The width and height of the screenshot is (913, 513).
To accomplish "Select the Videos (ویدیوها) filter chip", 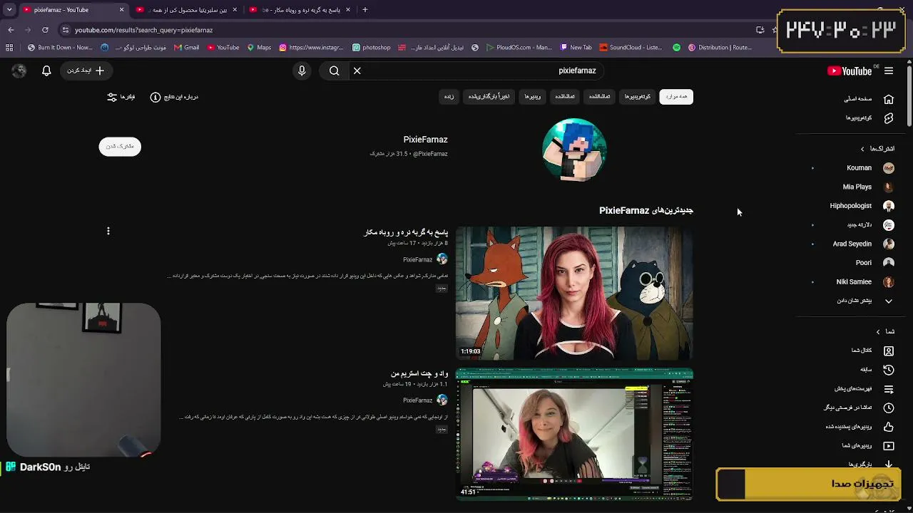I will coord(533,96).
